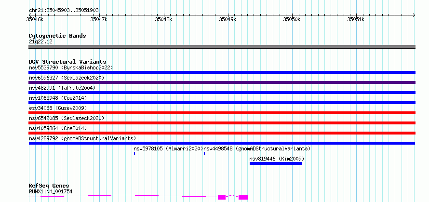Open the blue nsv1065948 (Coe2014) variant bar

pyautogui.click(x=222, y=103)
